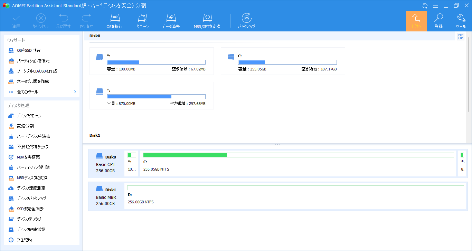The height and width of the screenshot is (251, 472).
Task: Click the 元に戻す undo icon
Action: [x=63, y=21]
